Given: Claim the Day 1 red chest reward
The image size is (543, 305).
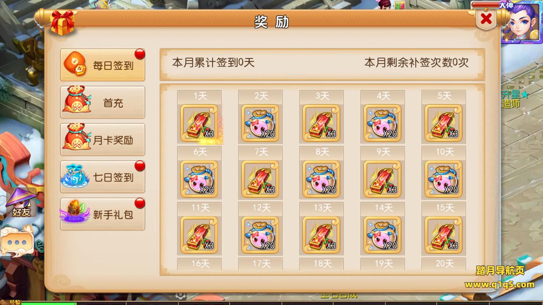Looking at the screenshot, I should coord(199,123).
